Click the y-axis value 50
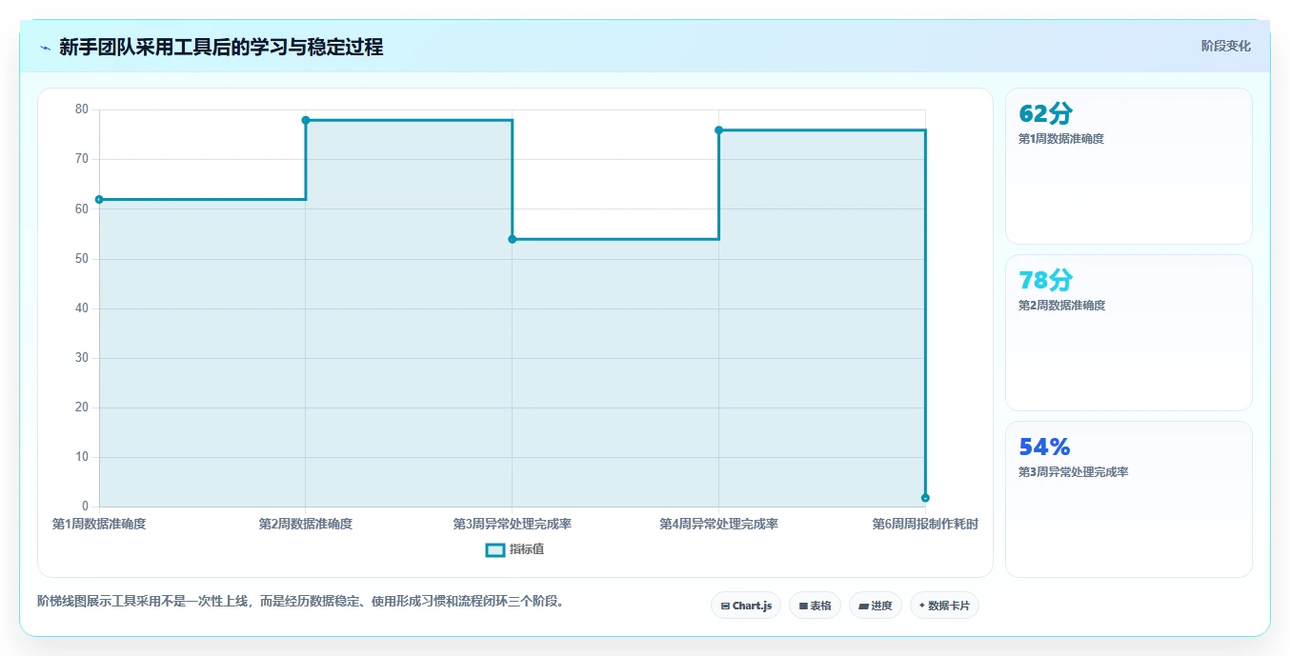The width and height of the screenshot is (1290, 656). (x=82, y=259)
